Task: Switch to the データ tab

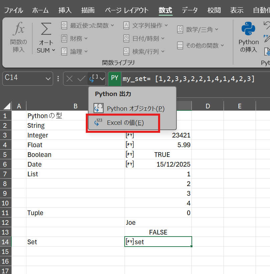Action: tap(190, 10)
